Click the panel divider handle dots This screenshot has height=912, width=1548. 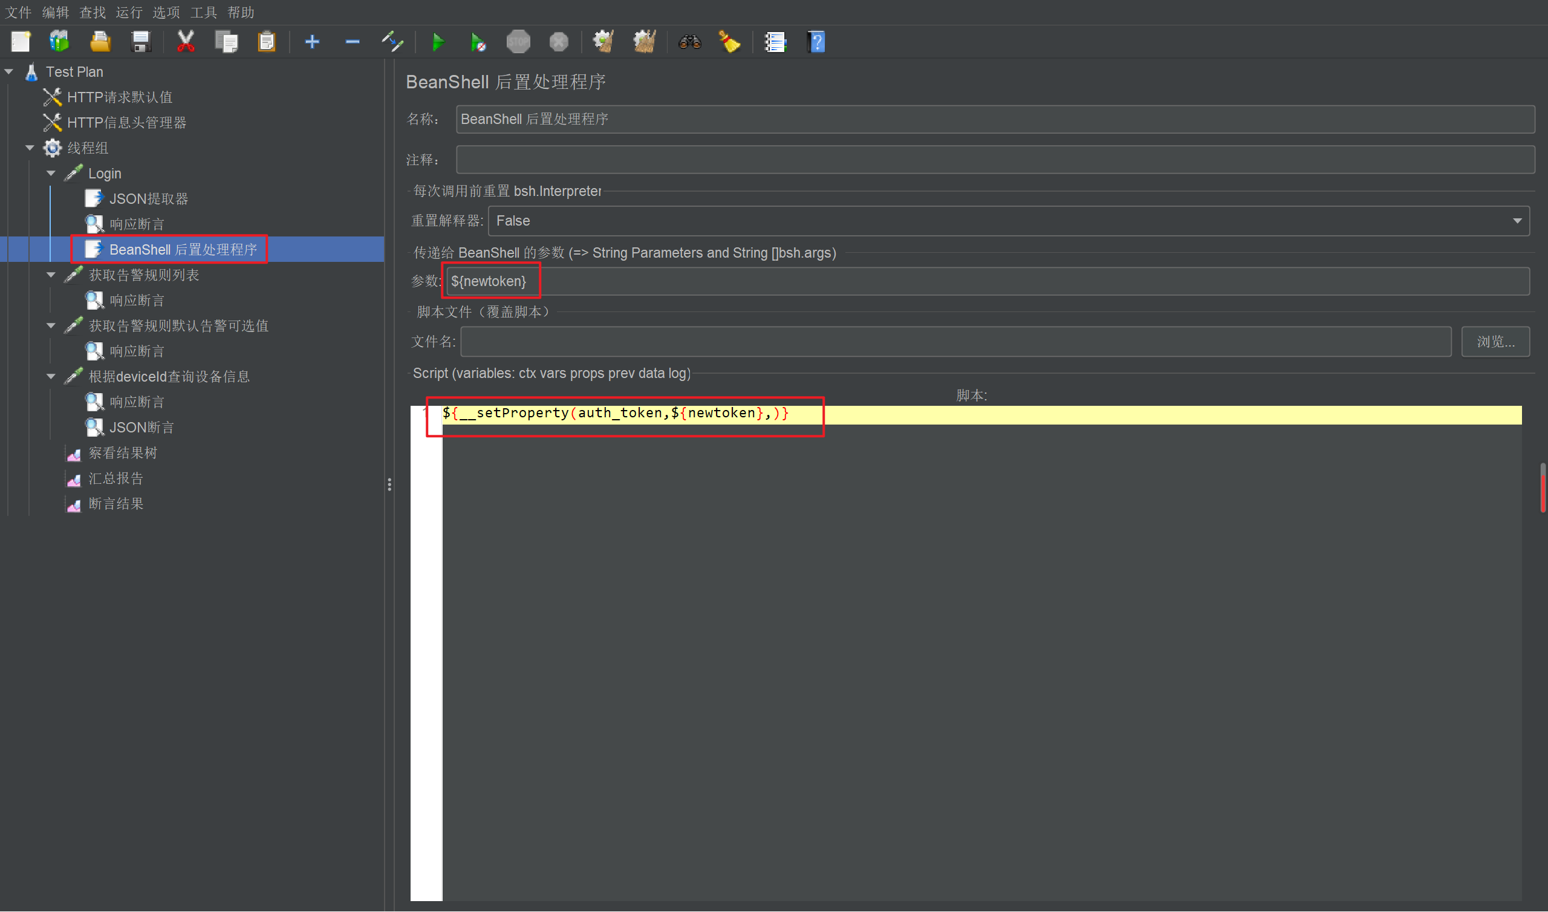click(x=389, y=485)
